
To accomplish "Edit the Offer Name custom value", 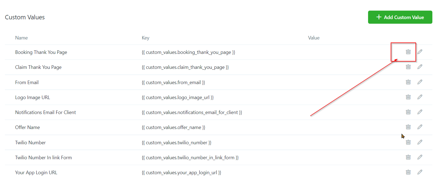I will [x=420, y=127].
